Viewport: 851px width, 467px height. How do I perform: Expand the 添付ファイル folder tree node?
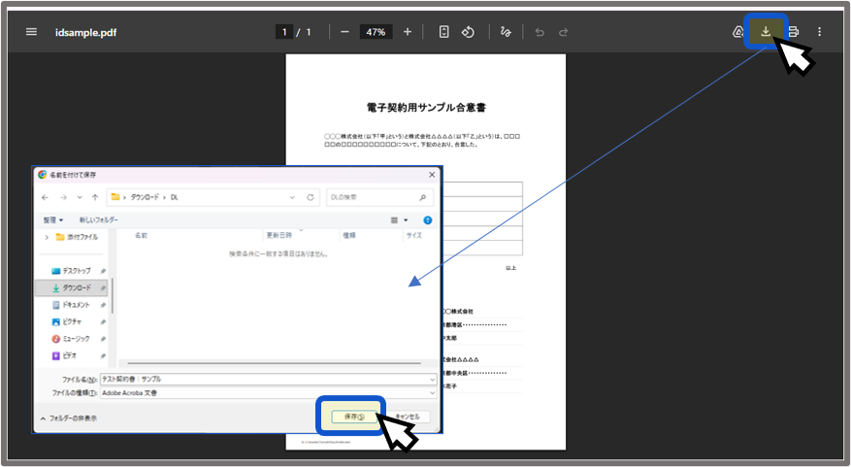point(47,237)
